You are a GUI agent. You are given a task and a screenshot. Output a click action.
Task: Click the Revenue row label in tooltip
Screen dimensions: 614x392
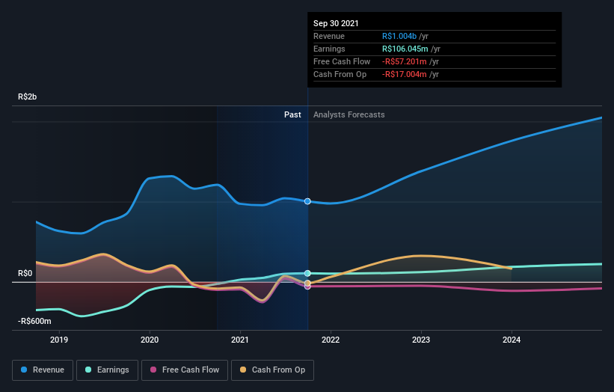tap(329, 36)
